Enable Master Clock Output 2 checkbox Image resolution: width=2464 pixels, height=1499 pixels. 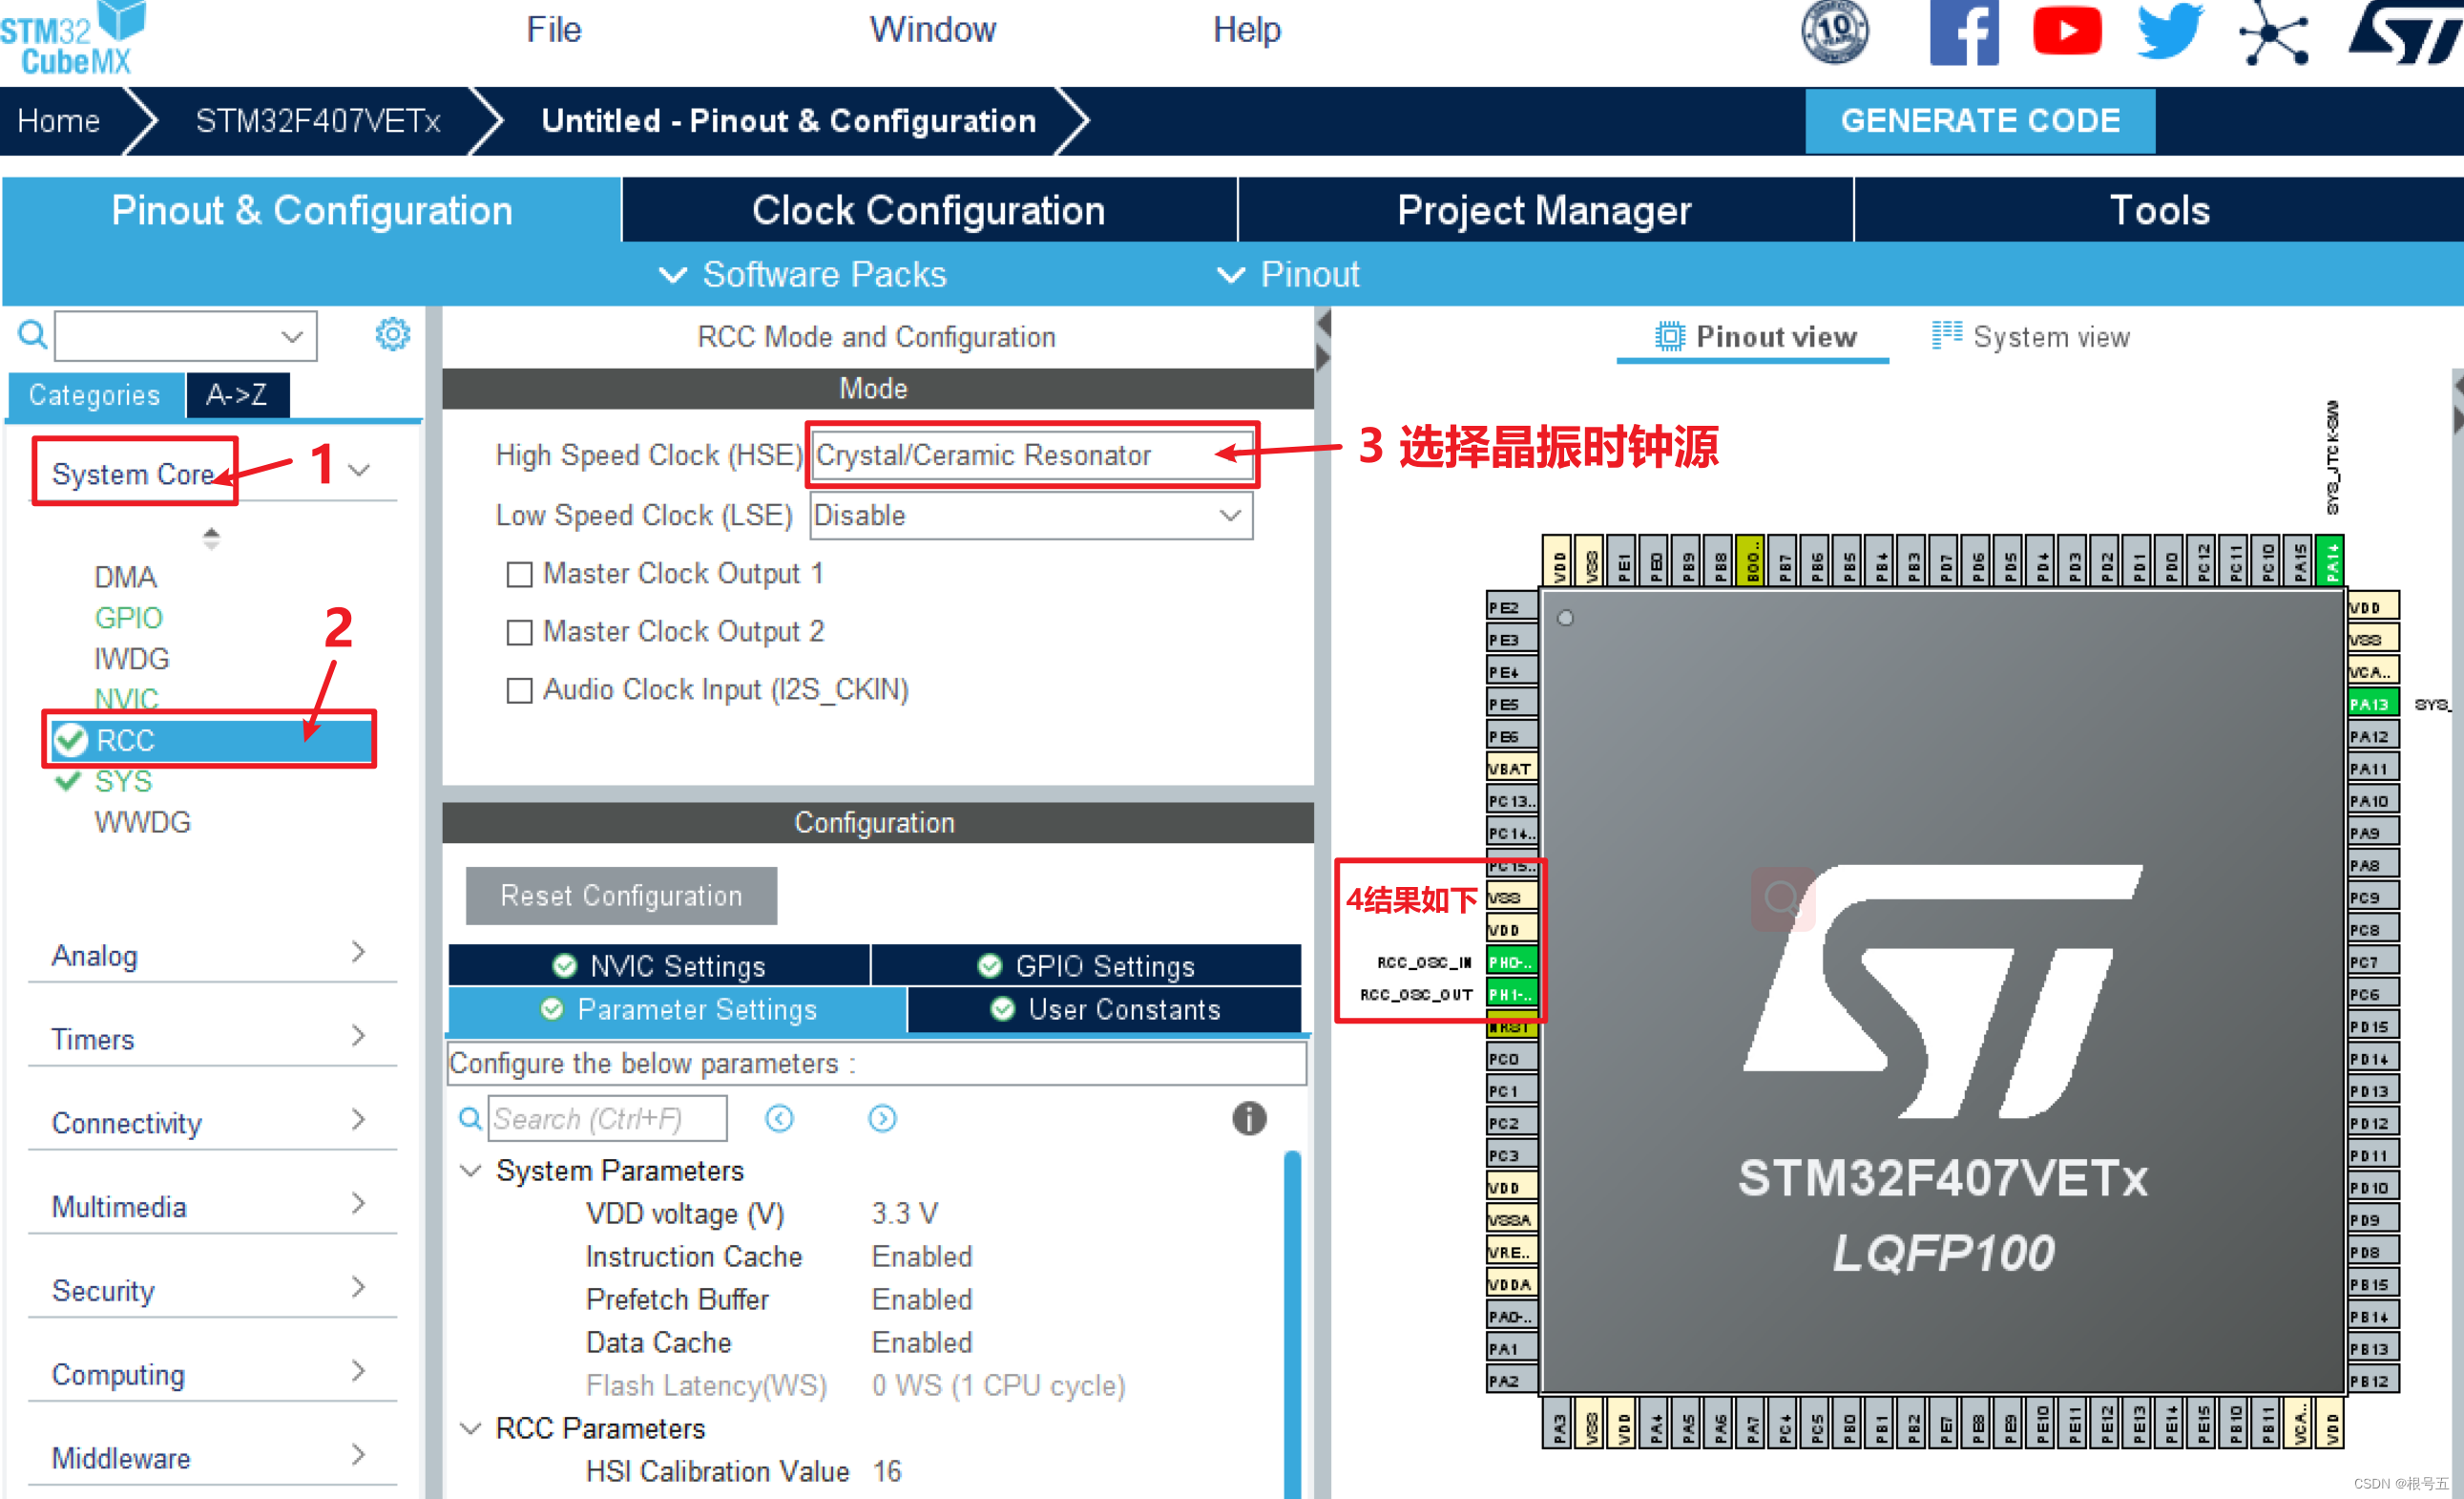[519, 632]
